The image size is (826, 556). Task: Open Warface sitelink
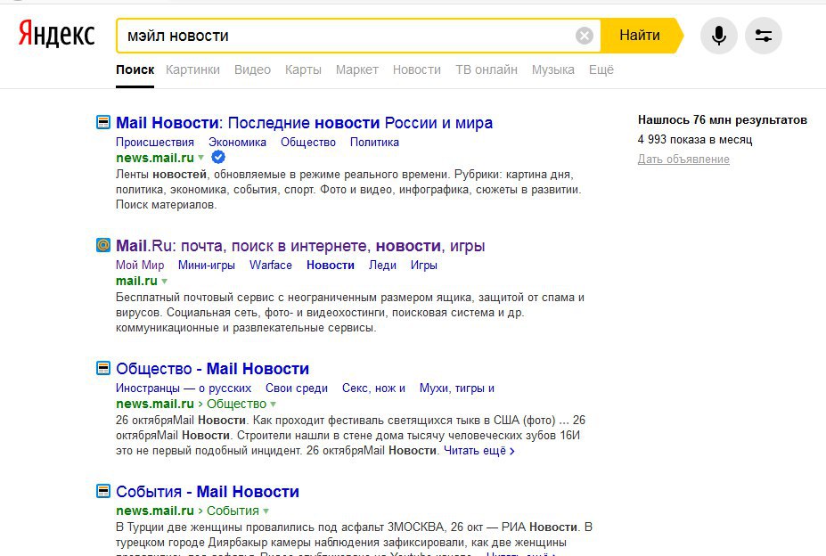pyautogui.click(x=270, y=266)
